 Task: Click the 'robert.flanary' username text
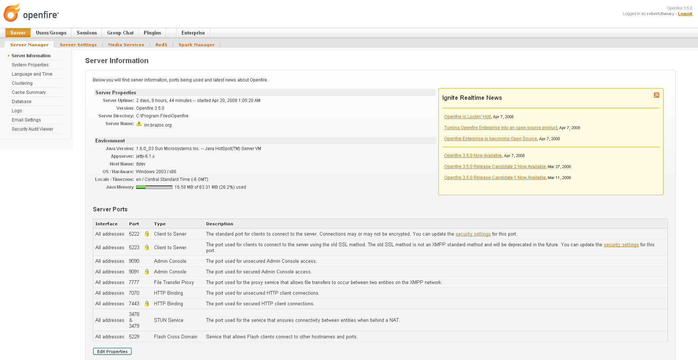[660, 14]
